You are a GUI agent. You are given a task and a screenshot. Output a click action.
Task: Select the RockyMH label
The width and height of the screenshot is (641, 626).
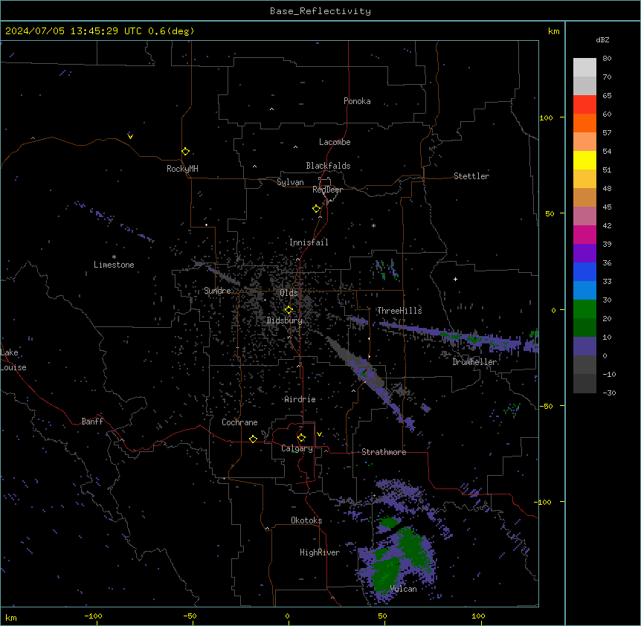tap(182, 169)
